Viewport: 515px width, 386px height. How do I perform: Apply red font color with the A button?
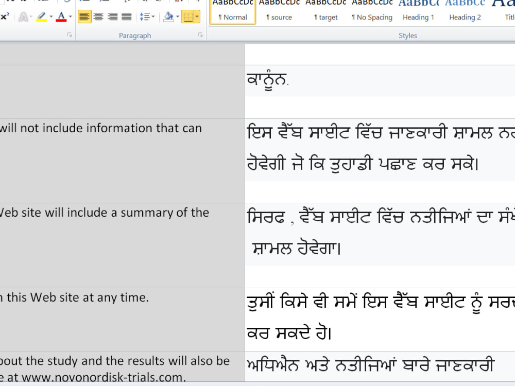[61, 16]
